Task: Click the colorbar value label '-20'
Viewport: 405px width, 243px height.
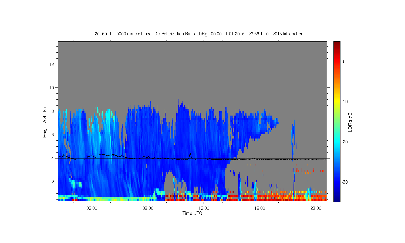Action: click(345, 142)
